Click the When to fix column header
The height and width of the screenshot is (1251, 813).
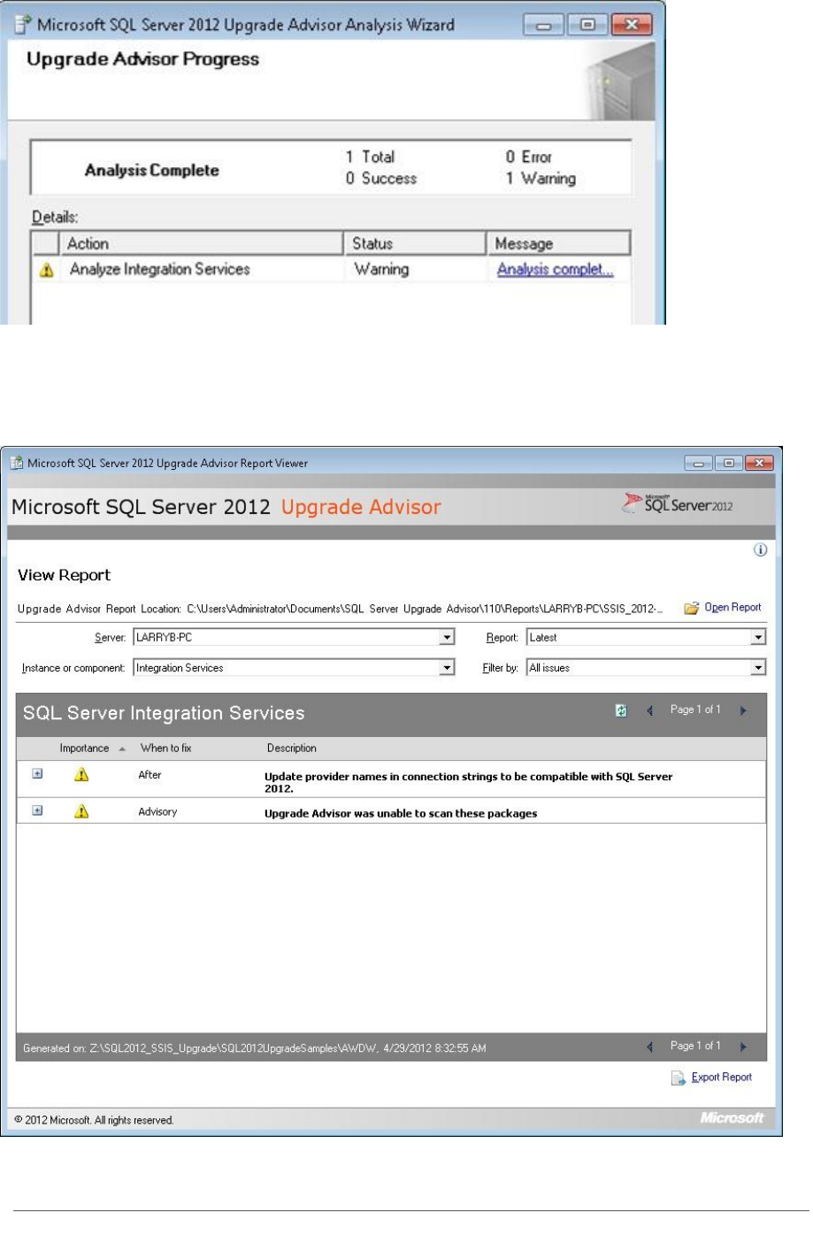coord(165,748)
